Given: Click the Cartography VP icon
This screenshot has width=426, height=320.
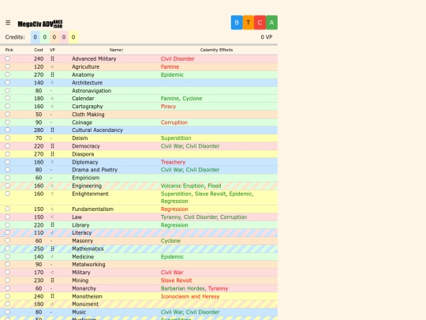Looking at the screenshot, I should pos(52,107).
